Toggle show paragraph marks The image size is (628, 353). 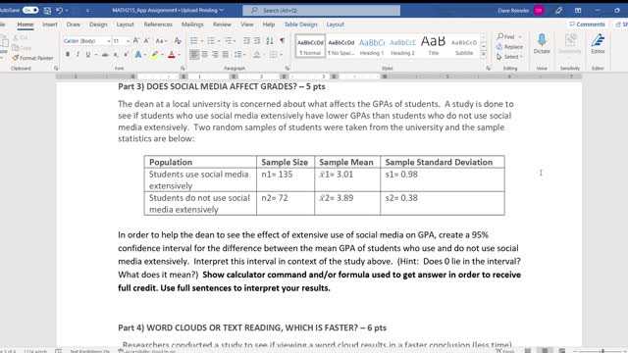(283, 40)
